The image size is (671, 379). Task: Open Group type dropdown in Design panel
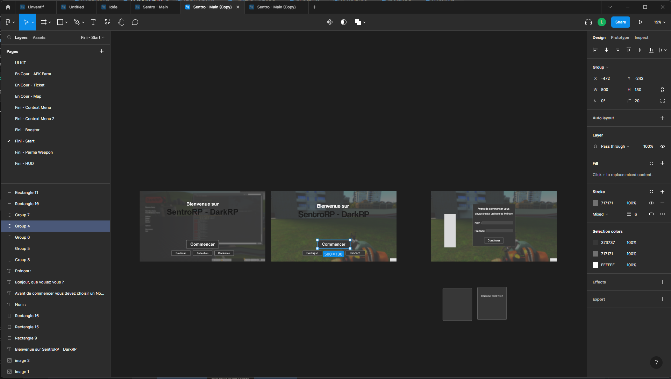tap(600, 67)
